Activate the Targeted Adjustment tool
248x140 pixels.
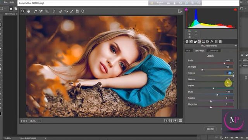pyautogui.click(x=46, y=11)
